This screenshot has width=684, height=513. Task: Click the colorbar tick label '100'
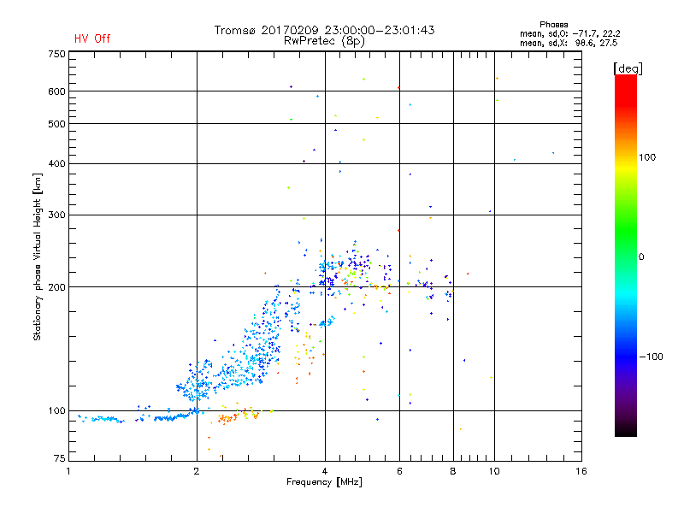[x=647, y=157]
